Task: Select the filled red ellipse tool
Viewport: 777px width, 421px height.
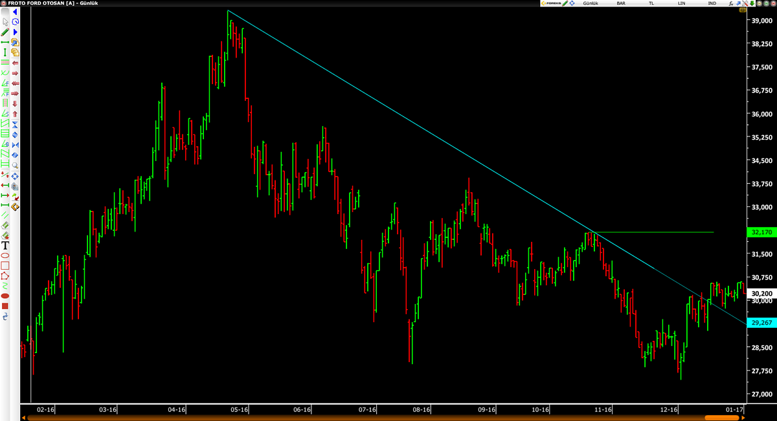Action: [x=5, y=296]
